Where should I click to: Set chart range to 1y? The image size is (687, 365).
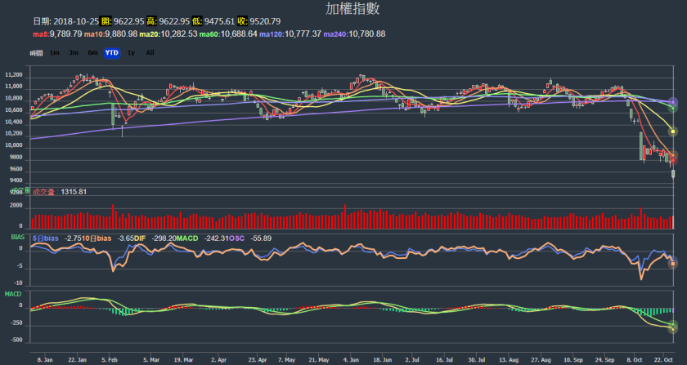click(132, 52)
